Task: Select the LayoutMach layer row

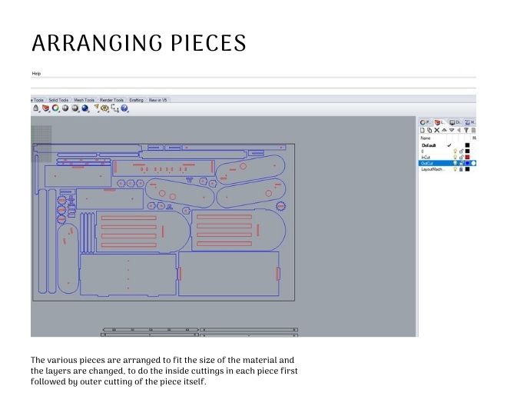Action: (x=448, y=169)
